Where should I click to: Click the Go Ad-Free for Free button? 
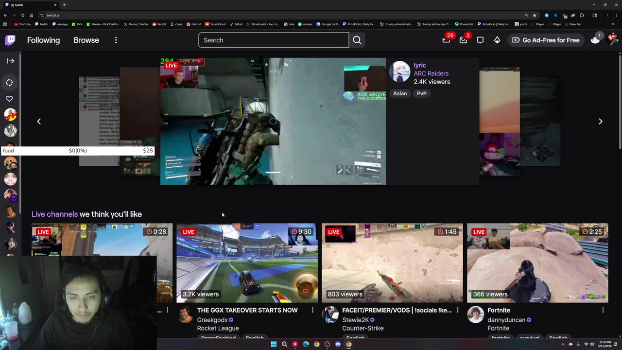[x=546, y=40]
